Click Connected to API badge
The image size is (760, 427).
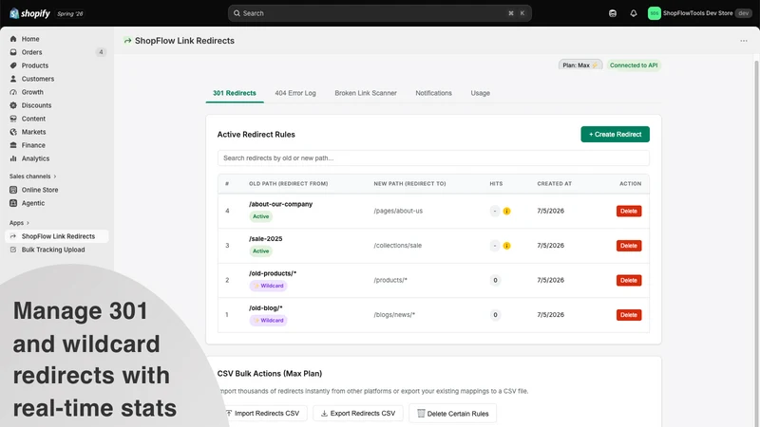[634, 65]
